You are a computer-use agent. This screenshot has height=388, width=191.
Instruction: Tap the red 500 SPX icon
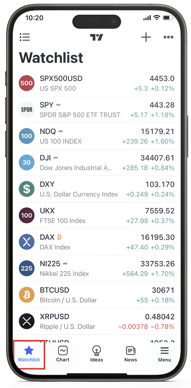click(27, 83)
